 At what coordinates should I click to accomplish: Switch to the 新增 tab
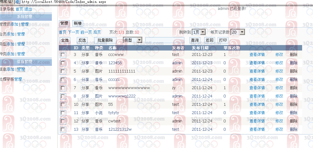pyautogui.click(x=77, y=23)
